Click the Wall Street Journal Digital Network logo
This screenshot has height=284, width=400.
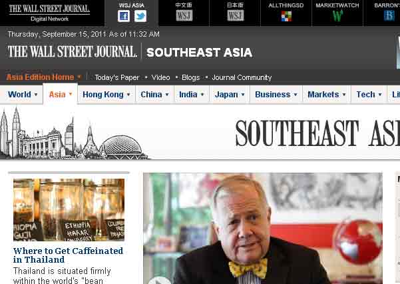(x=49, y=13)
